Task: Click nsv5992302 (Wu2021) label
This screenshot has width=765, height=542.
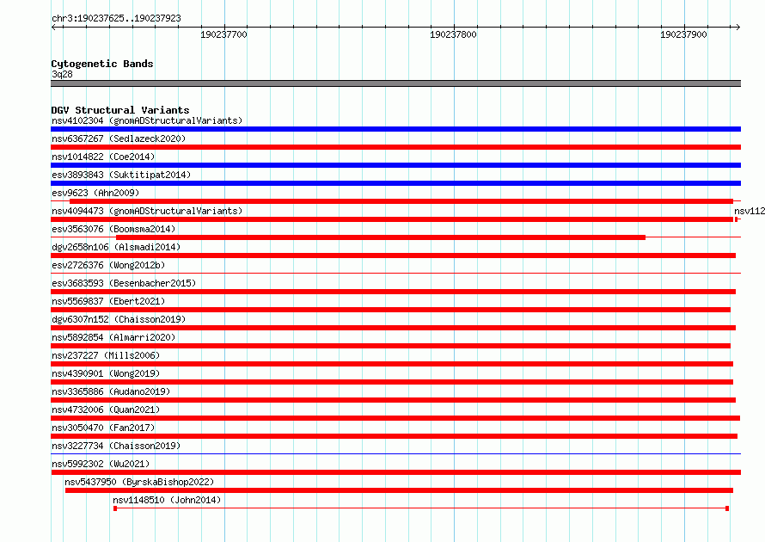Action: pos(101,464)
